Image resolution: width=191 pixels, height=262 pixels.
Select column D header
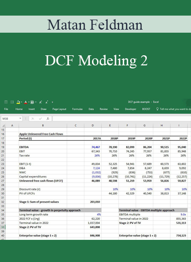tap(92, 125)
